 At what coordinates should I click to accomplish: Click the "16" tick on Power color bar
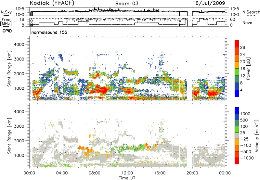pos(242,69)
